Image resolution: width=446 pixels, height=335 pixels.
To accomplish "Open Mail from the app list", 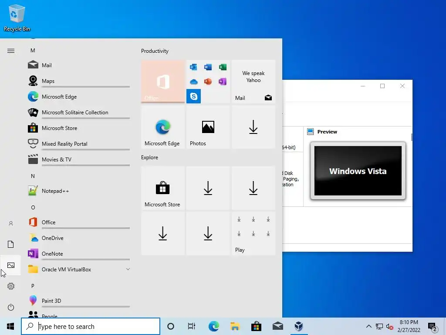I will [x=79, y=65].
